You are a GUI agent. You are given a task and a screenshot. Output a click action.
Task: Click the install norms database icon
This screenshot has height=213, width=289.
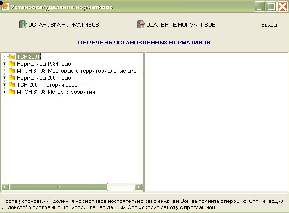click(23, 24)
